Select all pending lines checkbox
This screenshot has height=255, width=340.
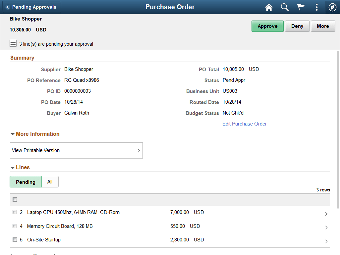(x=15, y=199)
